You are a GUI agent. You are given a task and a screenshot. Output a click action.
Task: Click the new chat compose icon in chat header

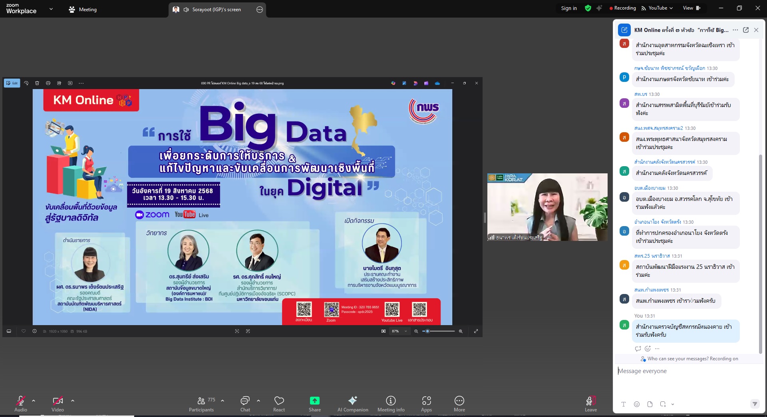click(624, 30)
